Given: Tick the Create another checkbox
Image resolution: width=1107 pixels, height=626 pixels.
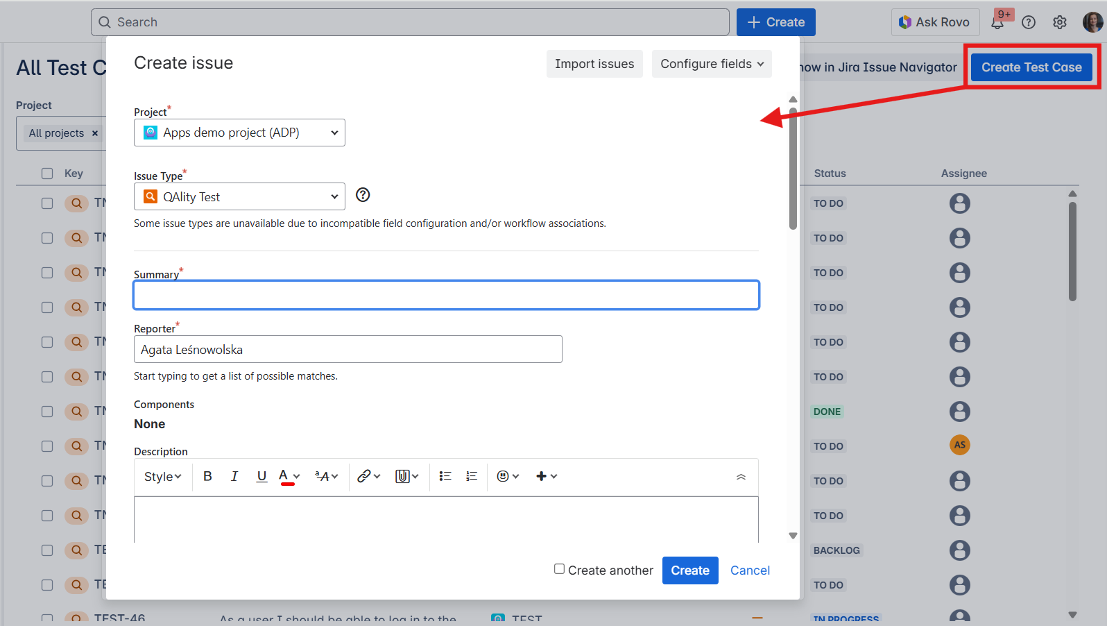Looking at the screenshot, I should (559, 569).
